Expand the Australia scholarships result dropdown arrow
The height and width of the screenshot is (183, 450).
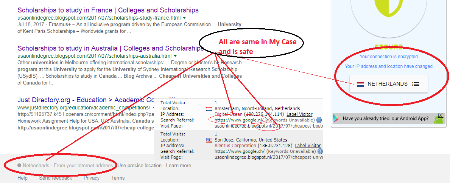pyautogui.click(x=175, y=56)
